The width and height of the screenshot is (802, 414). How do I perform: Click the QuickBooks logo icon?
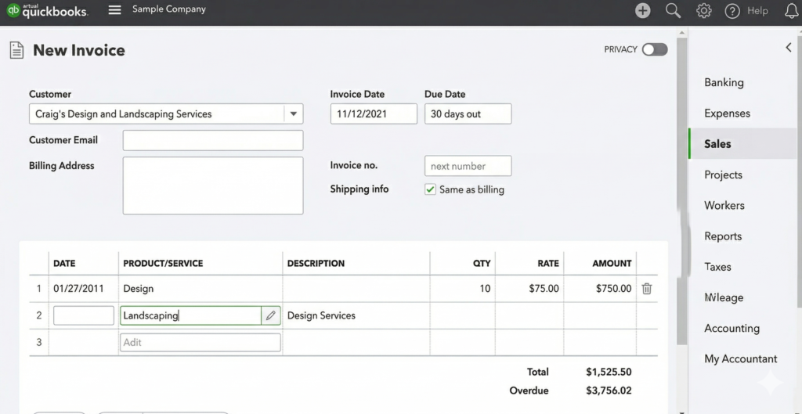(13, 11)
